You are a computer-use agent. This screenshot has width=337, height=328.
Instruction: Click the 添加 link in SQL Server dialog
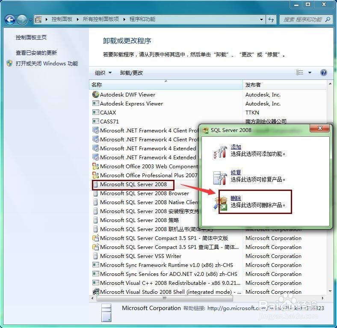pos(236,147)
